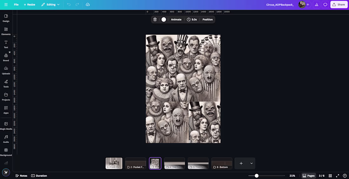
Task: Launch the Canva assistant sparkle button
Action: click(6, 172)
